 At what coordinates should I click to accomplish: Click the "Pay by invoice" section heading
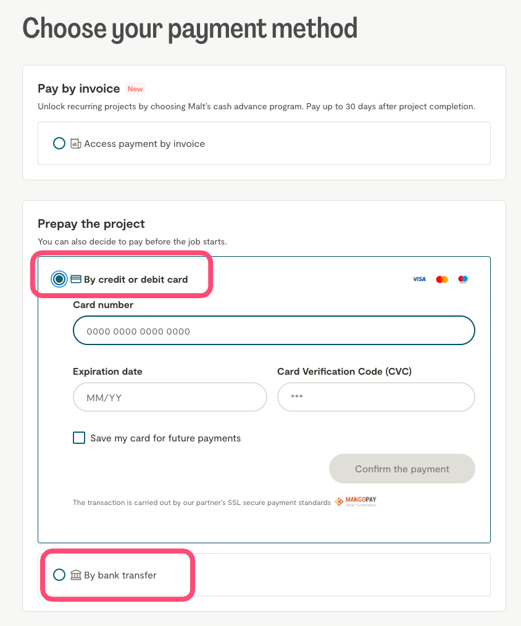[79, 89]
